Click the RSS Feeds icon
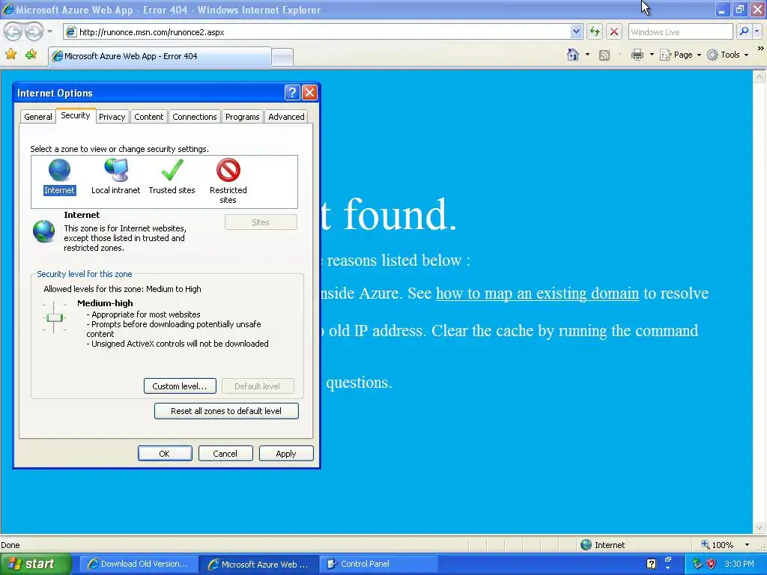Viewport: 767px width, 575px height. click(604, 55)
